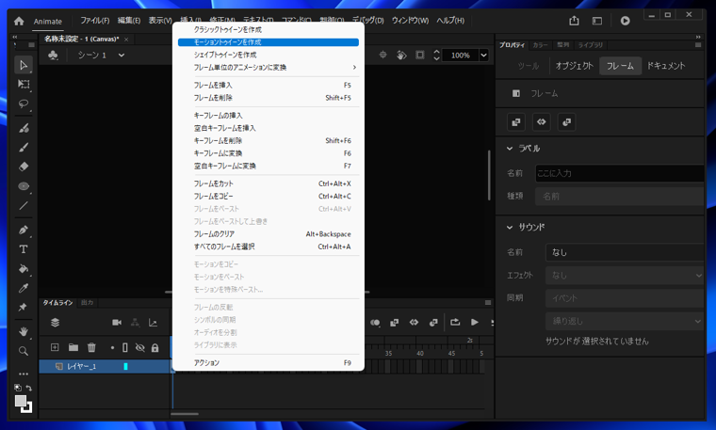
Task: Click the fill color swatch in toolbar
Action: [x=21, y=402]
